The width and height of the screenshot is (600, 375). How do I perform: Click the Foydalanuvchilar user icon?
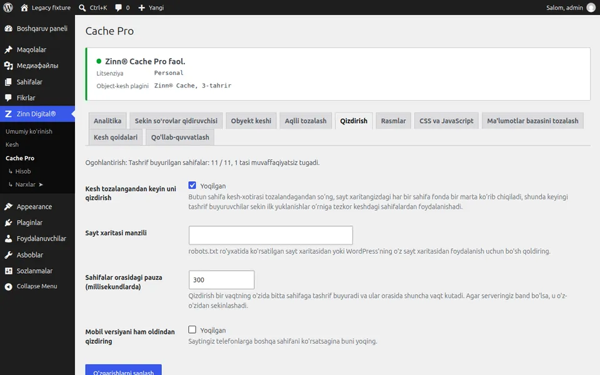pyautogui.click(x=8, y=239)
